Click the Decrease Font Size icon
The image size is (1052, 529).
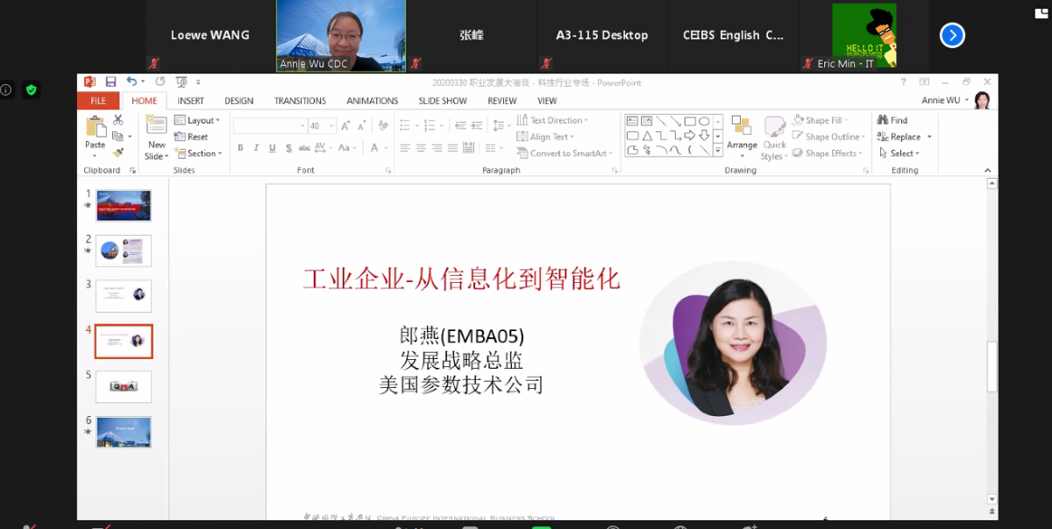pos(361,125)
